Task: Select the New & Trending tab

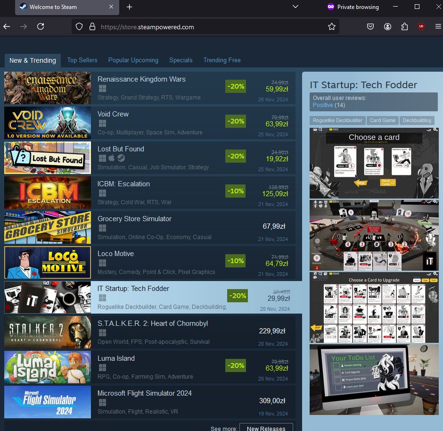Action: (x=33, y=60)
